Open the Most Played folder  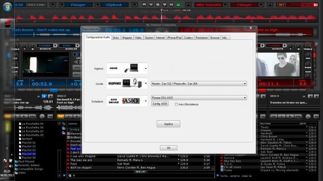tap(26, 161)
